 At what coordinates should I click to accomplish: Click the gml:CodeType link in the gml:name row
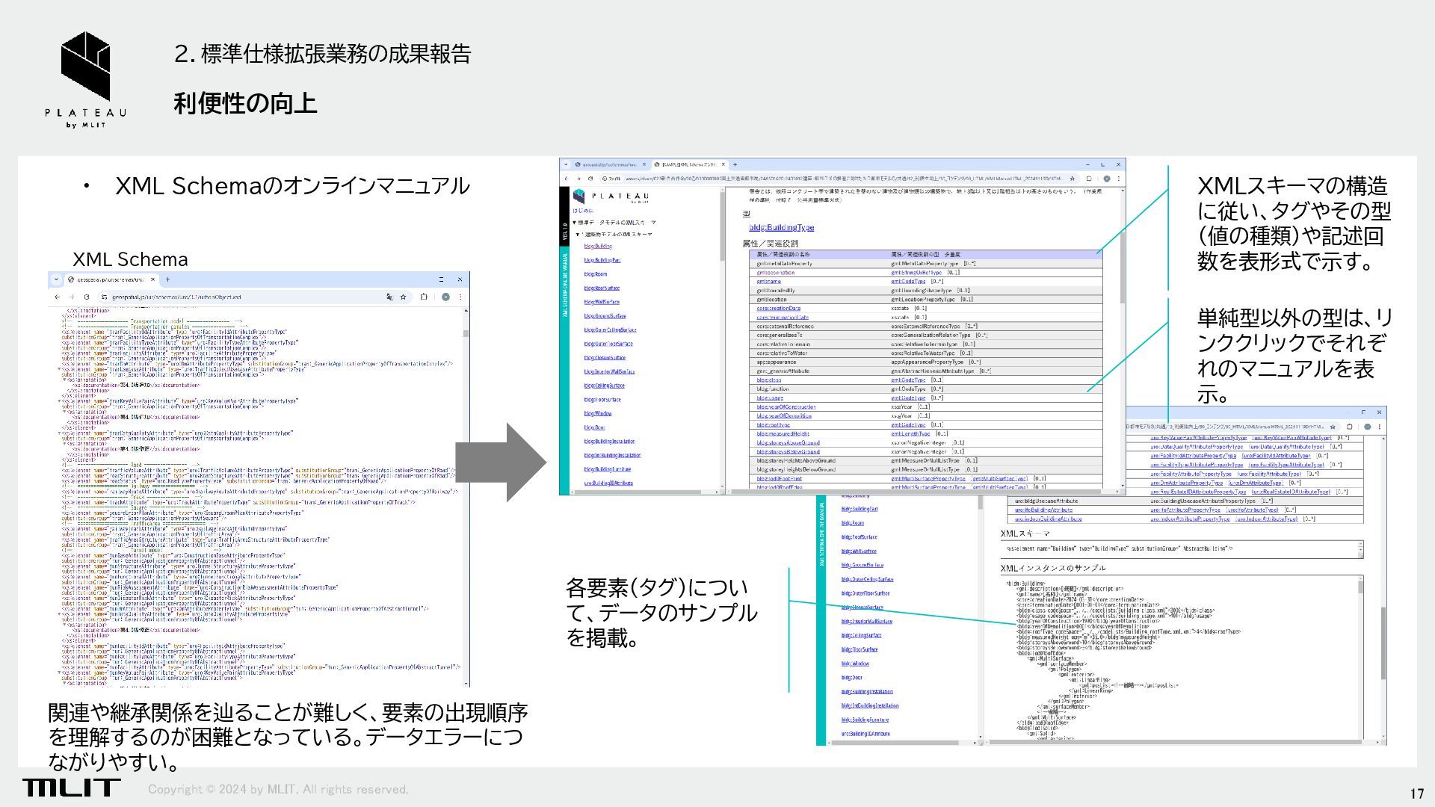(x=907, y=282)
